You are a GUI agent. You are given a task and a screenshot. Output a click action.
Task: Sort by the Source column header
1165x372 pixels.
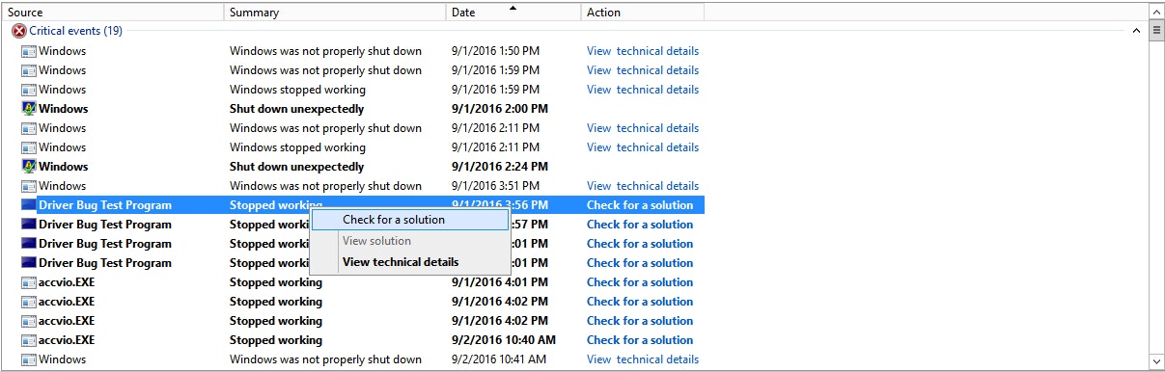[113, 13]
